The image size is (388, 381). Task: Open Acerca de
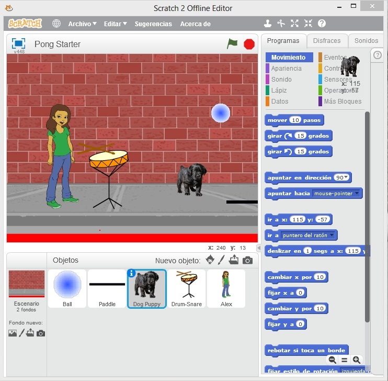[x=195, y=24]
